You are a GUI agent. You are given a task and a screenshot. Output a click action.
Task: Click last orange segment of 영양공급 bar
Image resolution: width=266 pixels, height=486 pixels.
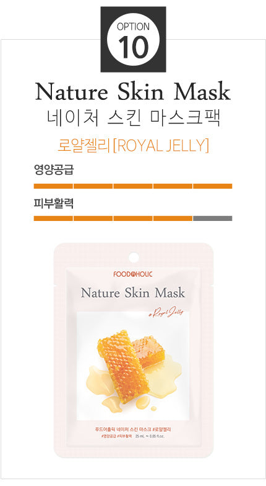[213, 186]
